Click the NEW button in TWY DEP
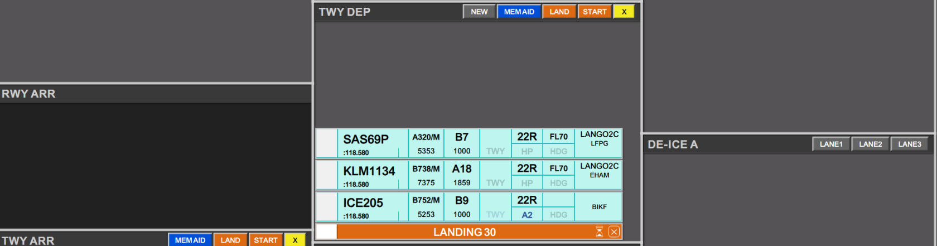This screenshot has height=246, width=937. [x=479, y=12]
